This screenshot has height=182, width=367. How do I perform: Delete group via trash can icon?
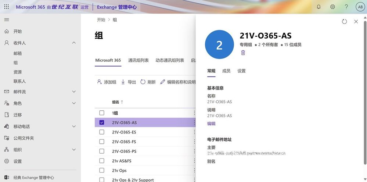(x=243, y=53)
